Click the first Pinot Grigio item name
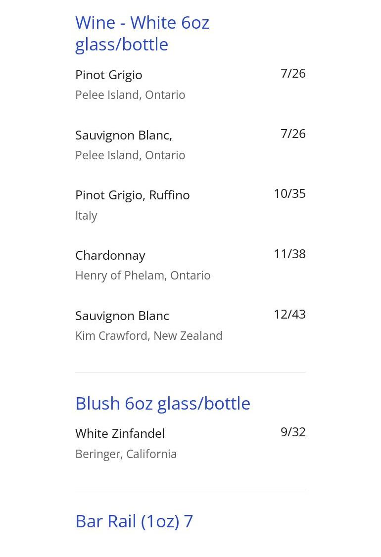This screenshot has width=381, height=557. click(x=109, y=75)
